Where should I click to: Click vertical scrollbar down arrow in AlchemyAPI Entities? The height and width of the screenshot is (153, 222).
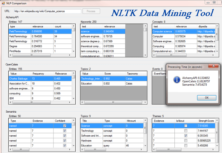[74, 51]
